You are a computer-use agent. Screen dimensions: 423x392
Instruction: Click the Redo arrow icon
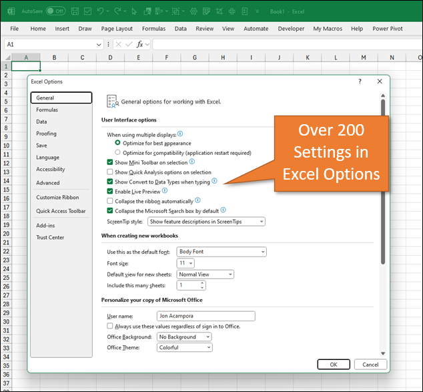click(x=119, y=11)
